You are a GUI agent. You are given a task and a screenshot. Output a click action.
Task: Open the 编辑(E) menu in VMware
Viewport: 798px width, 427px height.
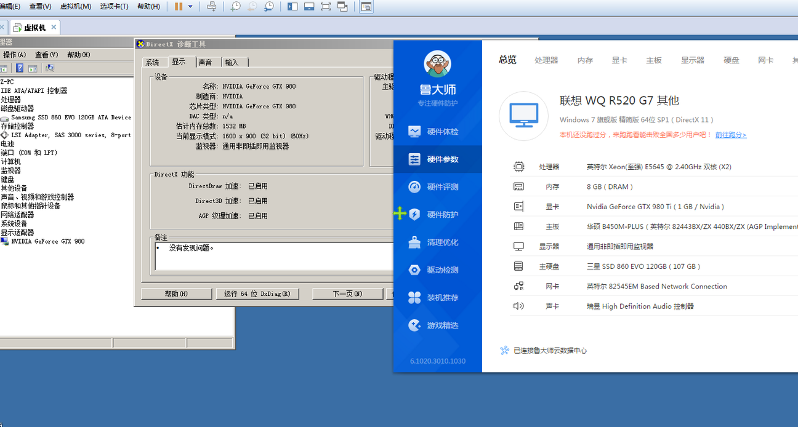click(x=10, y=6)
